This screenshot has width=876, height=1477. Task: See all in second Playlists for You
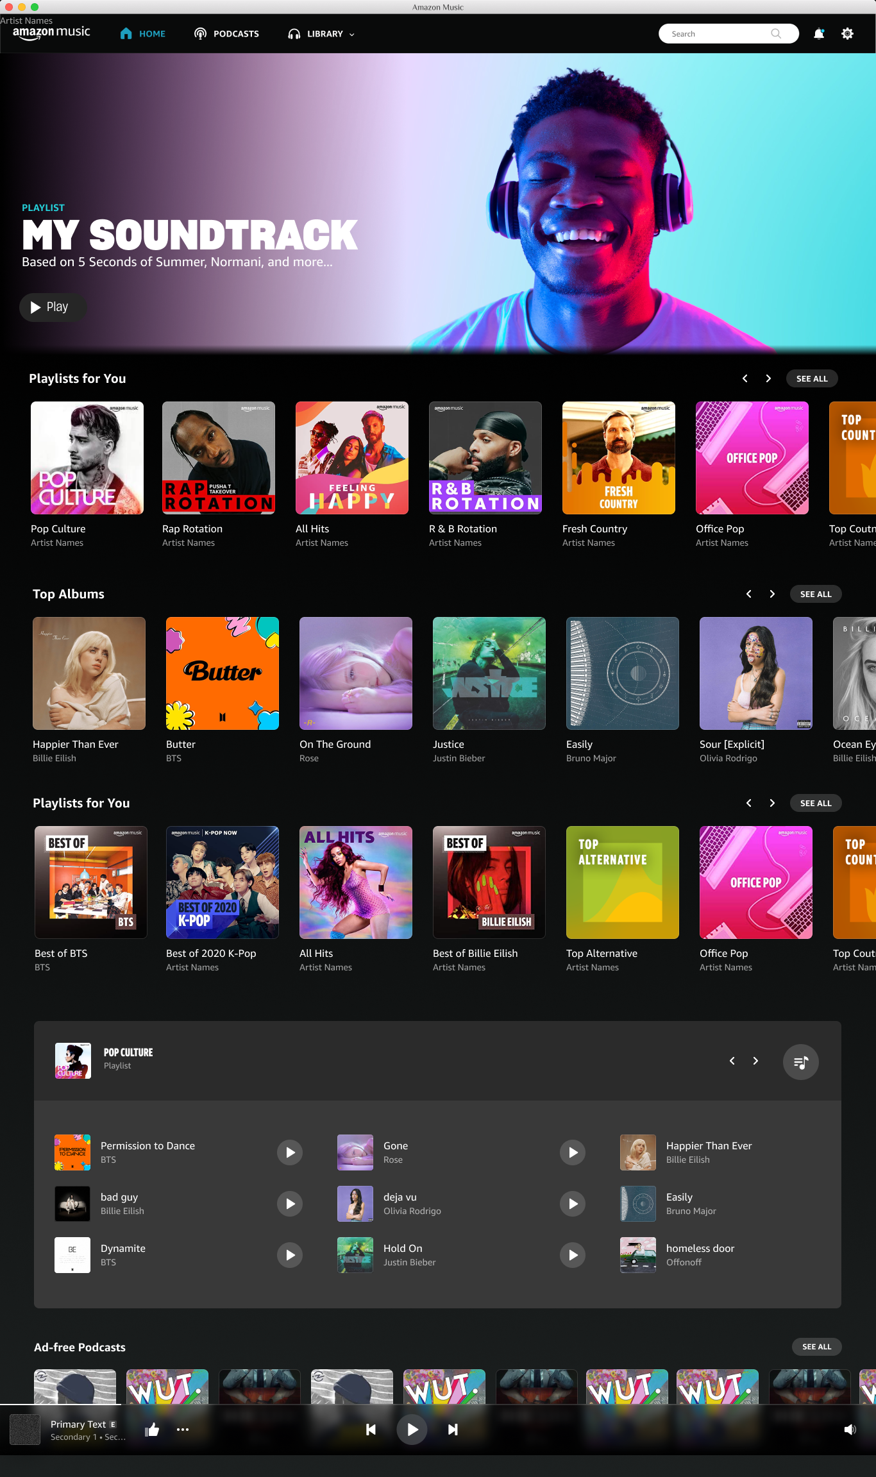tap(816, 803)
